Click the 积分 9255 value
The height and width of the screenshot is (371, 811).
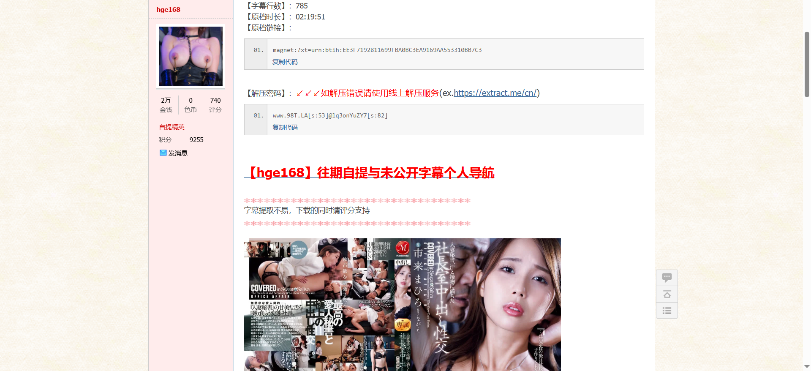tap(196, 139)
